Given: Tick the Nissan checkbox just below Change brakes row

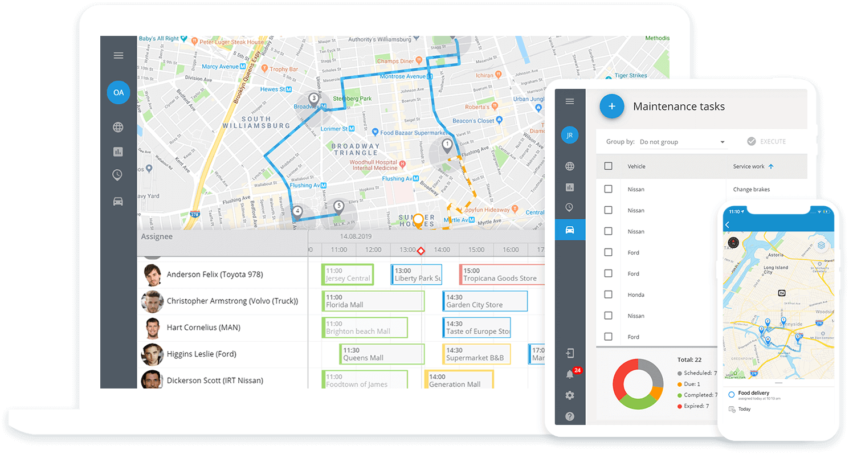Looking at the screenshot, I should pos(608,210).
